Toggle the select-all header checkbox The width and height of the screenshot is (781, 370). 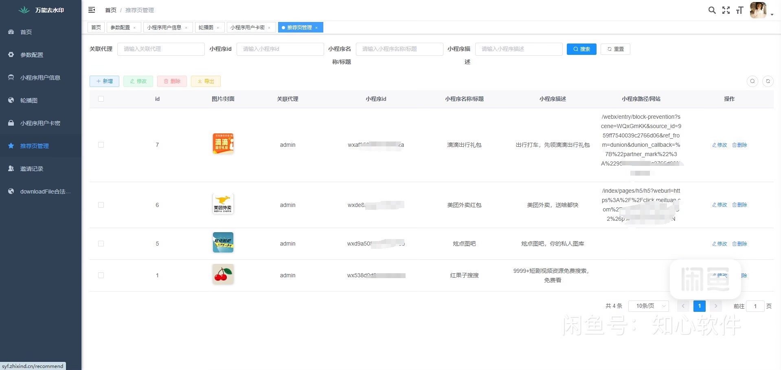pos(101,99)
